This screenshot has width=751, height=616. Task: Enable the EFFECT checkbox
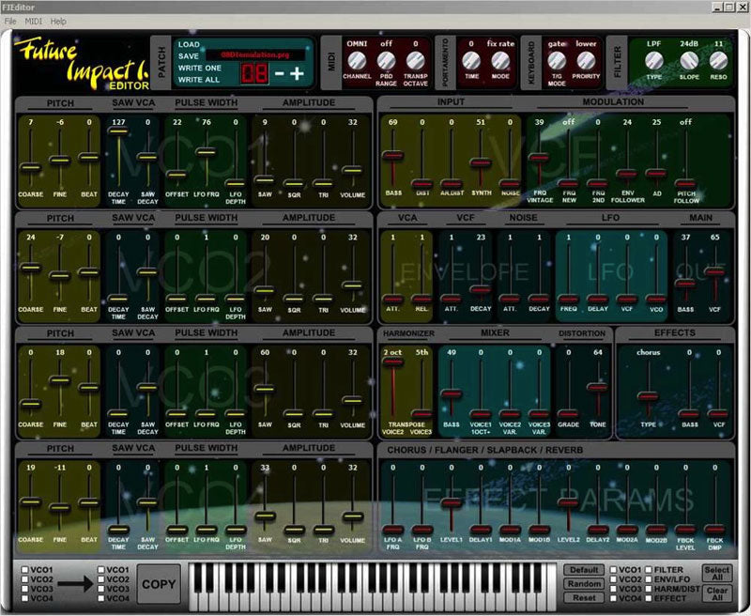click(x=649, y=598)
